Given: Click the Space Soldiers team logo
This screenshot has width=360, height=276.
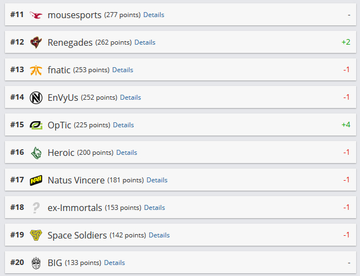Looking at the screenshot, I should (36, 235).
